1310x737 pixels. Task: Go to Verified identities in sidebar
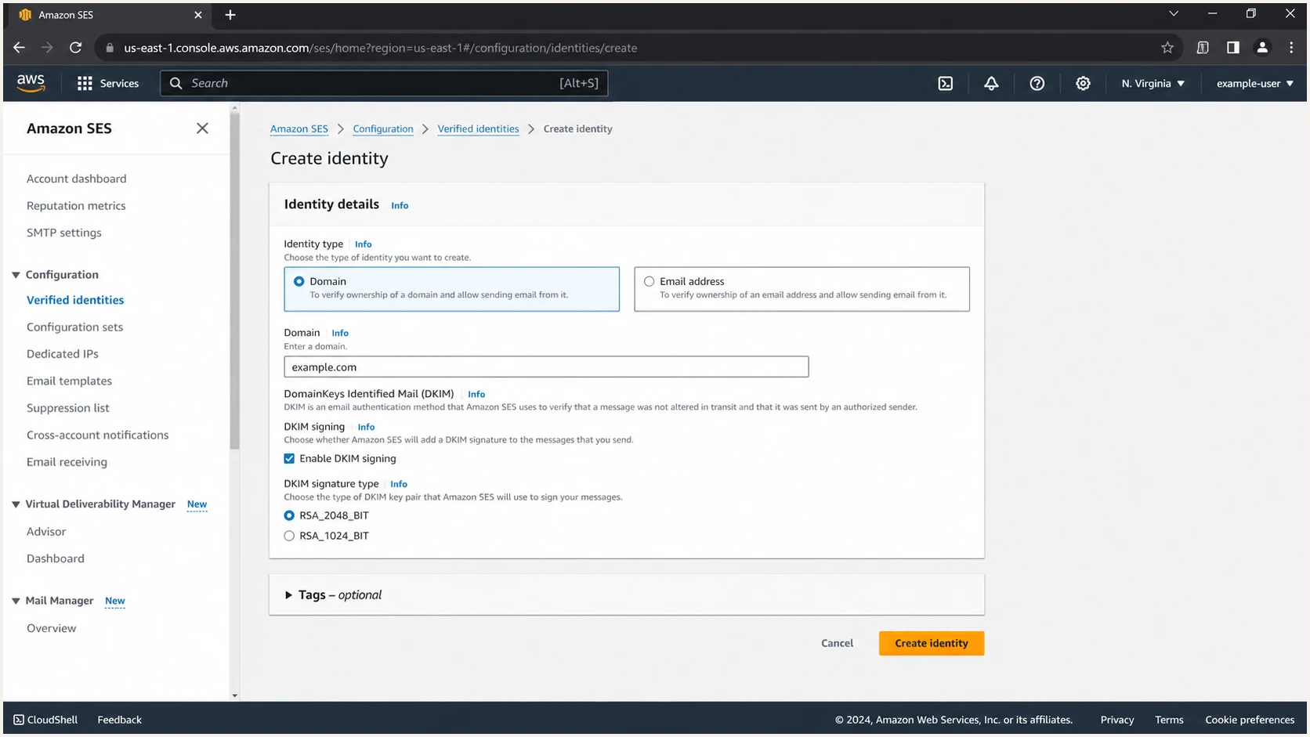pos(75,300)
